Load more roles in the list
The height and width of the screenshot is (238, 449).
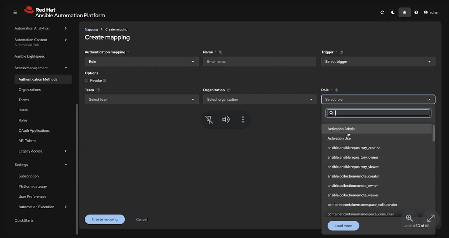pyautogui.click(x=343, y=226)
